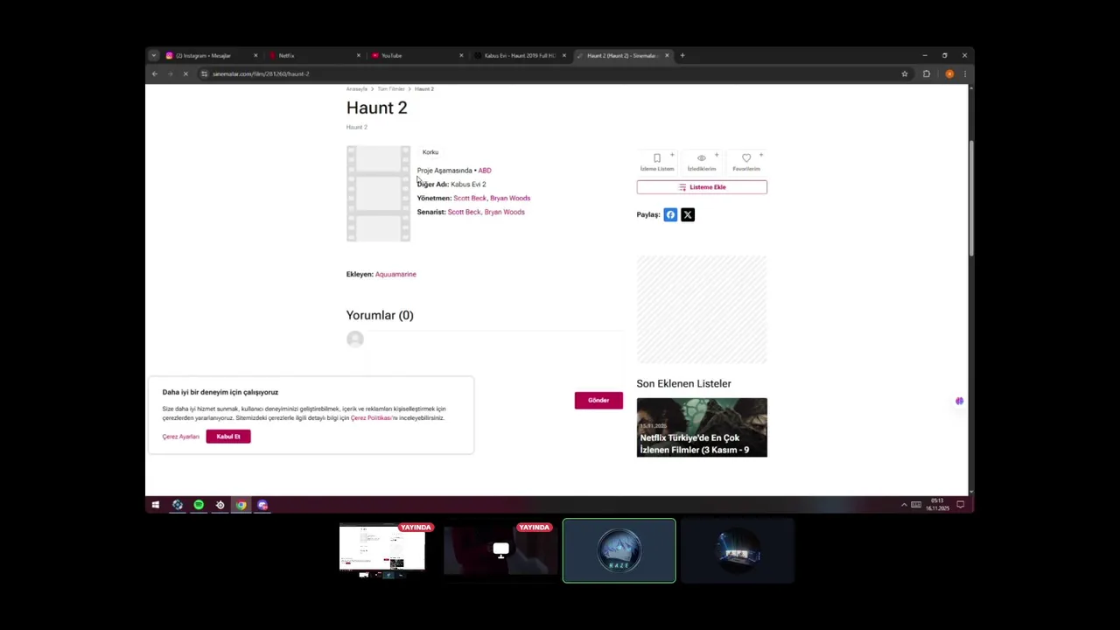1120x630 pixels.
Task: Open Spotify from the taskbar
Action: click(x=199, y=505)
